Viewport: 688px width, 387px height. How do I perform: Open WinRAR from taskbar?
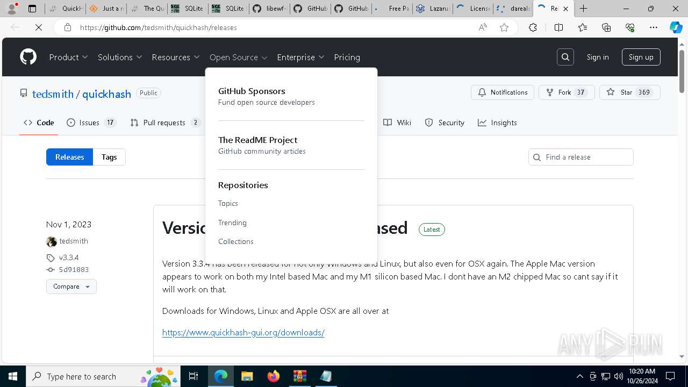(299, 376)
